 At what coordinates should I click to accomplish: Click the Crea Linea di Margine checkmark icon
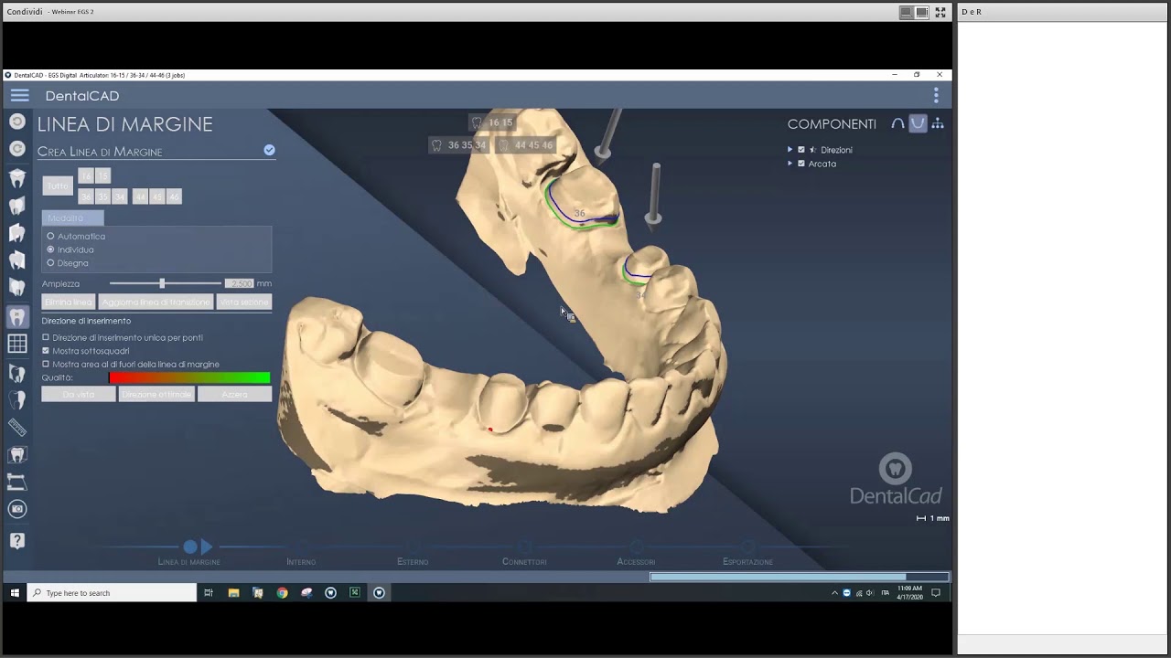click(269, 150)
